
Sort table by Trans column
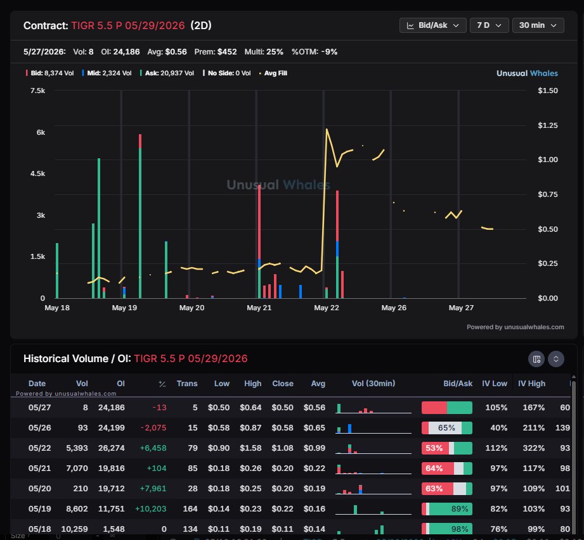click(187, 384)
